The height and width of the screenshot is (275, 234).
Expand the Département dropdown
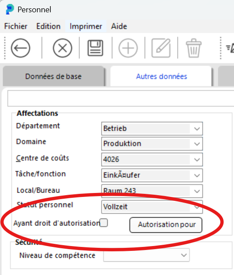coord(197,129)
